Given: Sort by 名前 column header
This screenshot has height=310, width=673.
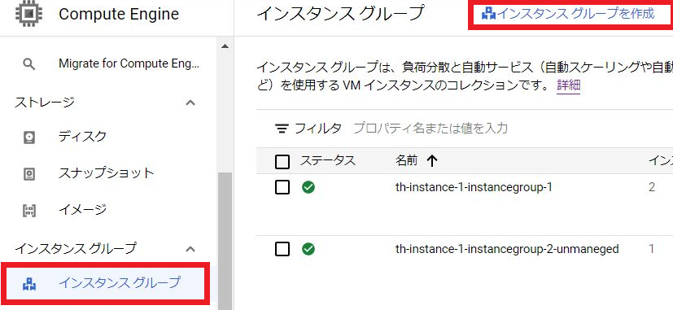Looking at the screenshot, I should pos(406,160).
